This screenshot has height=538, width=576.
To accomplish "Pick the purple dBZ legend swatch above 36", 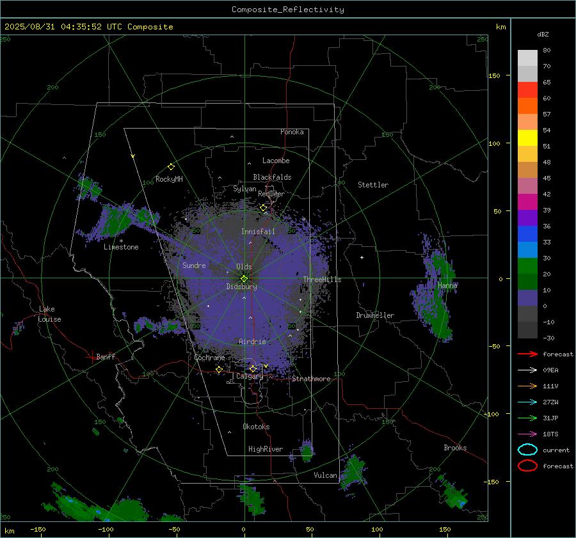I will coord(527,218).
